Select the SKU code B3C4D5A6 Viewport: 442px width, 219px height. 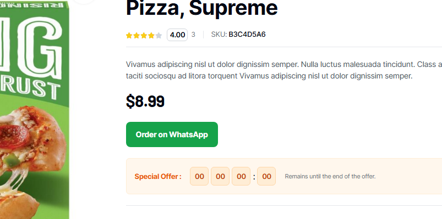[247, 35]
